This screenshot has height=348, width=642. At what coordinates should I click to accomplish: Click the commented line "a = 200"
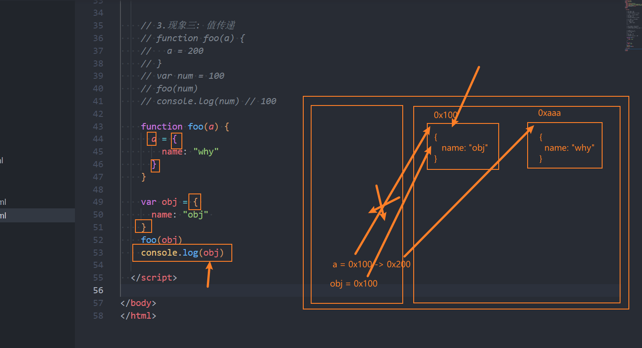coord(172,51)
